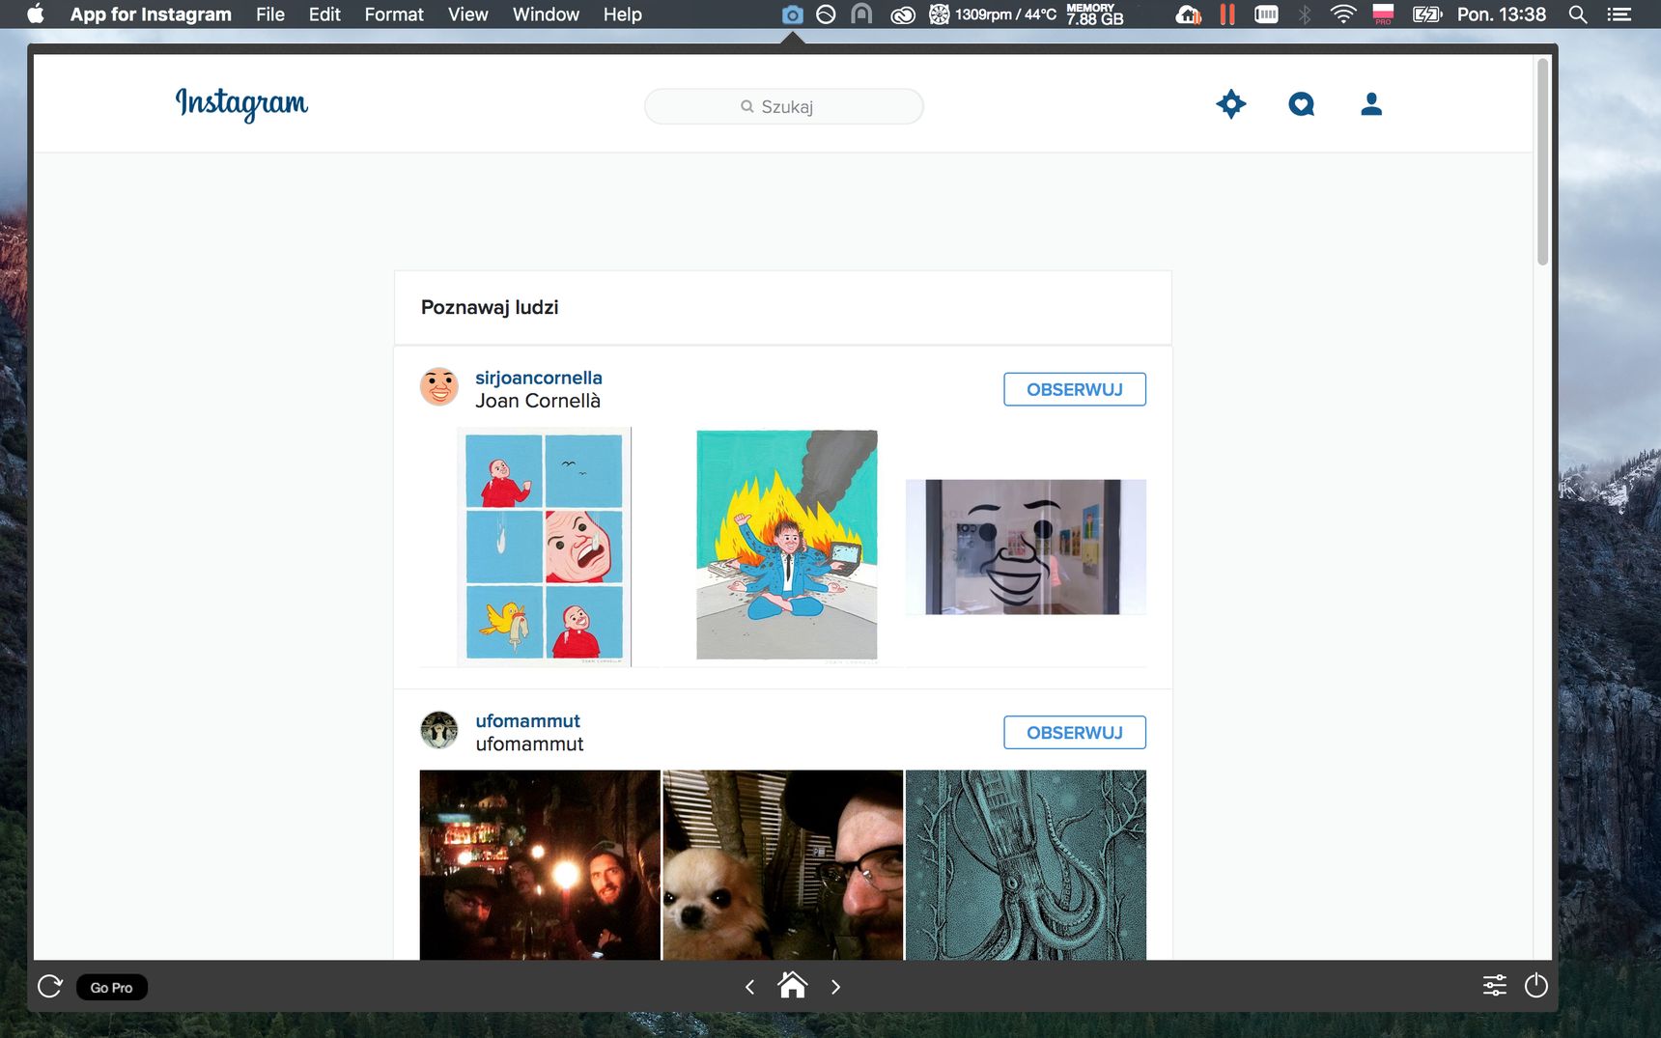Open the Format menu
Image resolution: width=1661 pixels, height=1038 pixels.
pyautogui.click(x=394, y=14)
